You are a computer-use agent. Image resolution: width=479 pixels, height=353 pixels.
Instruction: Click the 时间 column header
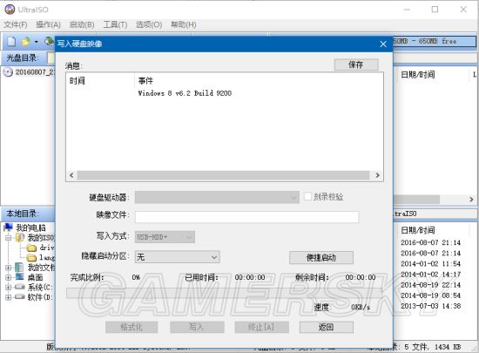(77, 81)
